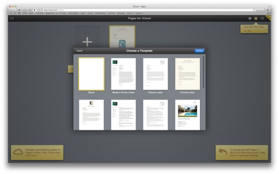Viewport: 279px width, 174px height.
Task: Click the template list vertical scrollbar
Action: (204, 72)
